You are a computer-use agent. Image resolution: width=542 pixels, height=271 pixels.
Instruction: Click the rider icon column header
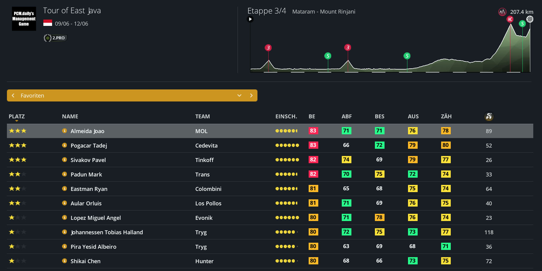tap(489, 116)
